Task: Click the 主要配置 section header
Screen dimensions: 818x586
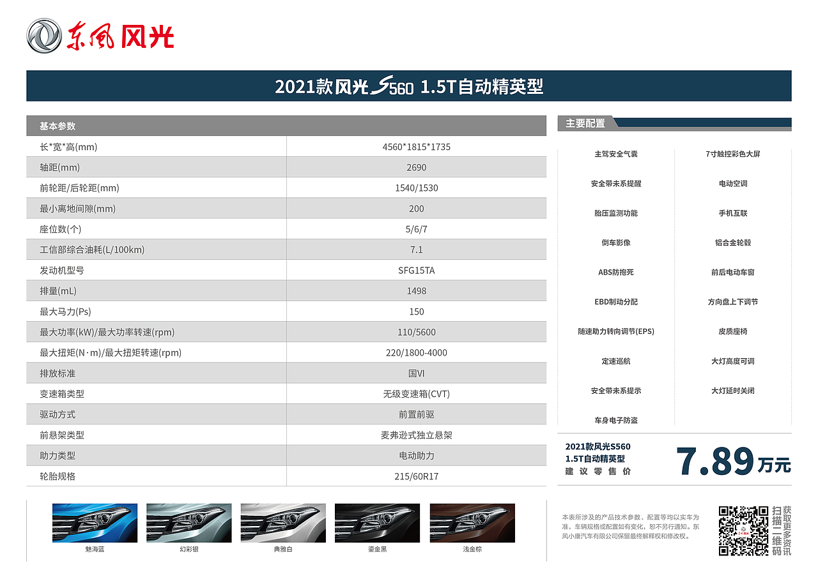Action: (585, 123)
